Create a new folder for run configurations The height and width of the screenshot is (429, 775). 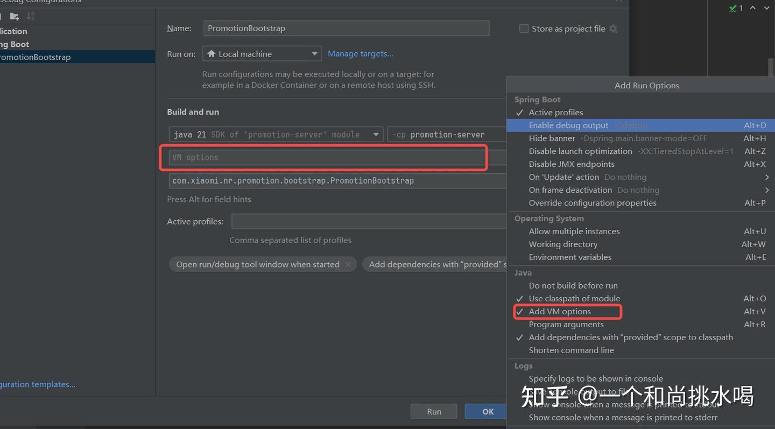click(13, 16)
